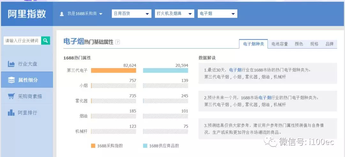Viewport: 345px width, 157px height.
Task: Click the 机械杆 supply bar showing 75
Action: pos(165,131)
